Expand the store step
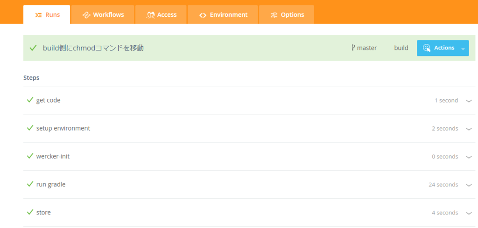This screenshot has height=228, width=478. pos(469,213)
